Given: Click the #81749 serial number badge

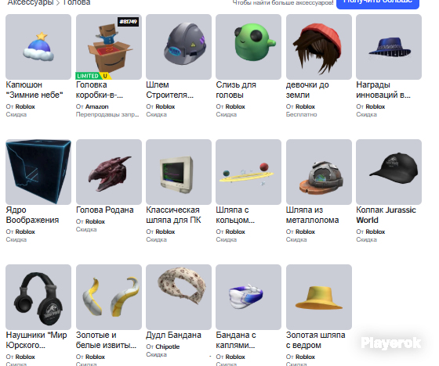Looking at the screenshot, I should click(x=129, y=22).
